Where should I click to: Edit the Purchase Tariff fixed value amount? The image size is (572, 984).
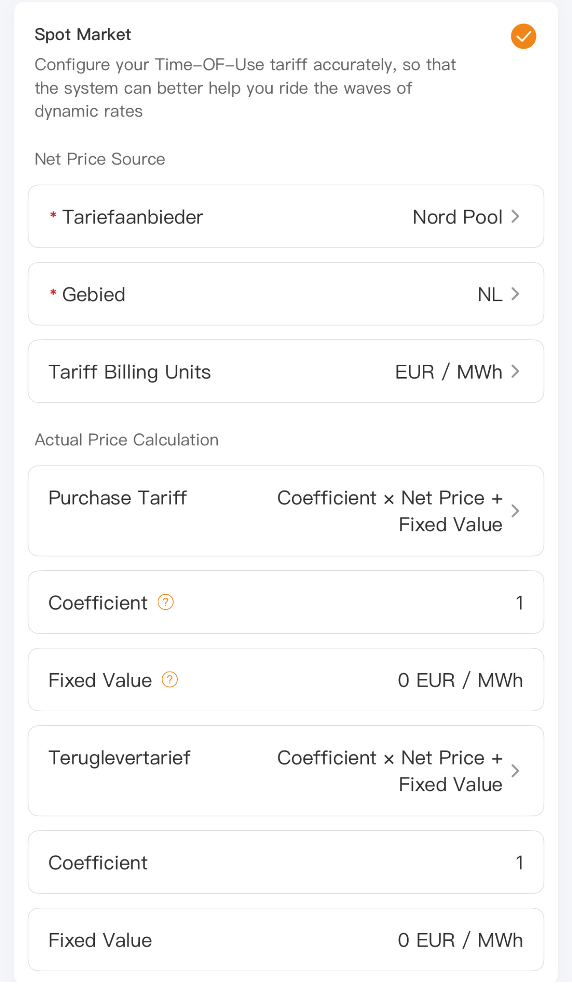[460, 680]
